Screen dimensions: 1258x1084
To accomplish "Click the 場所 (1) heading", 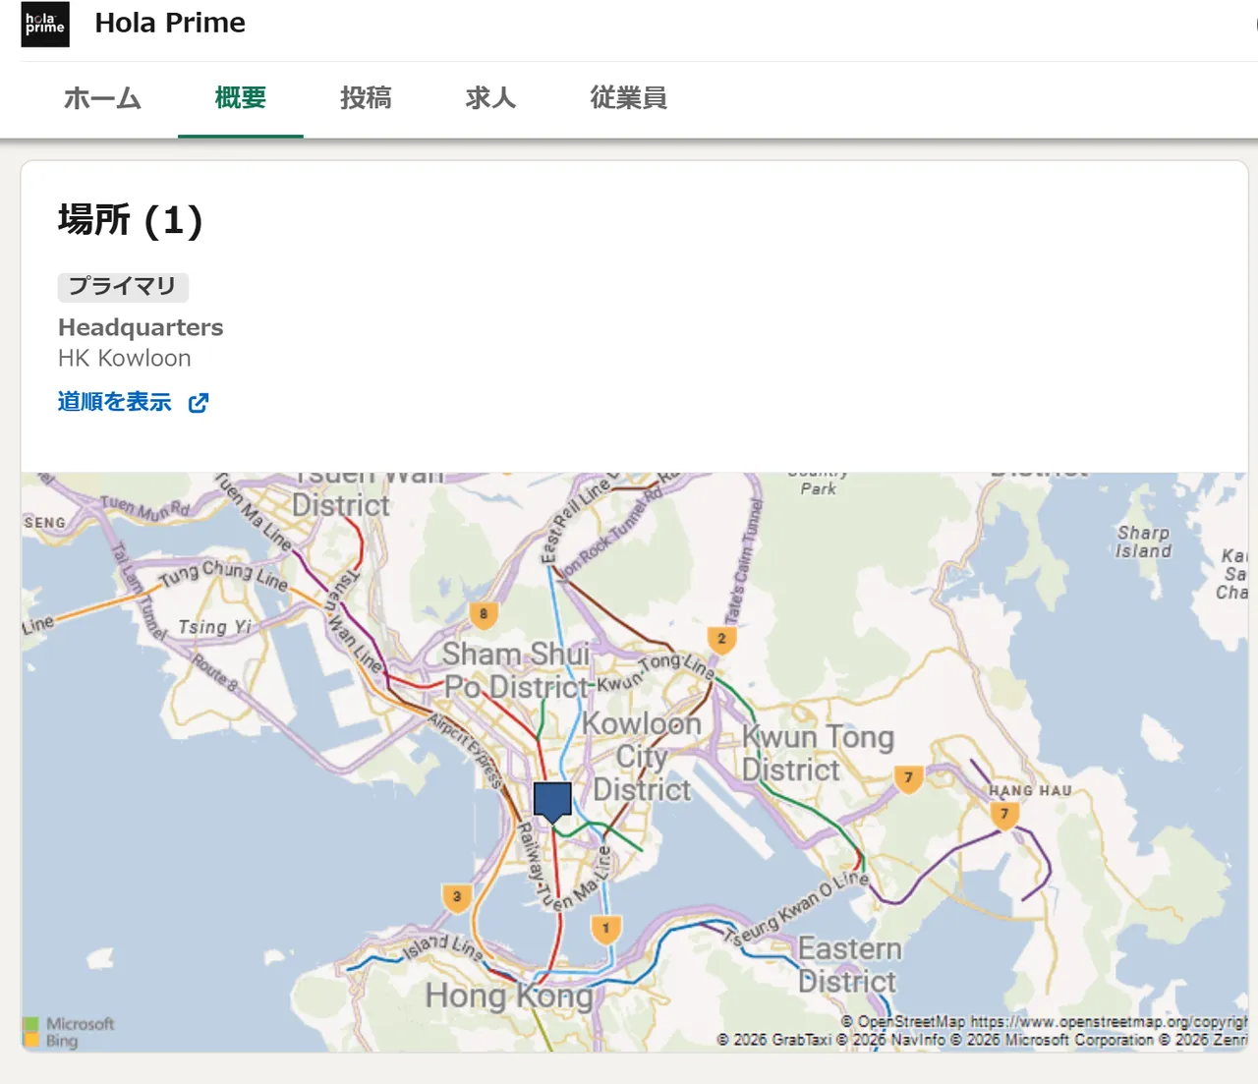I will pyautogui.click(x=130, y=220).
